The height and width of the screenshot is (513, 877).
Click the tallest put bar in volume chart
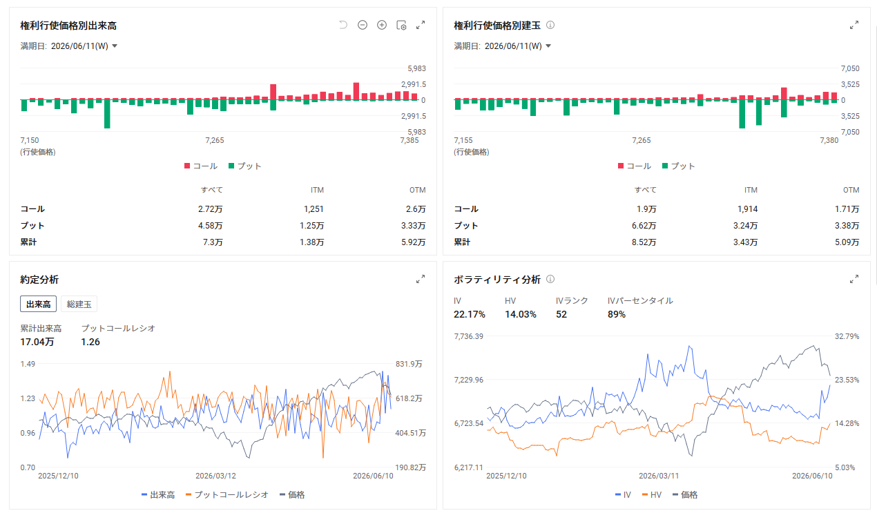pyautogui.click(x=107, y=114)
